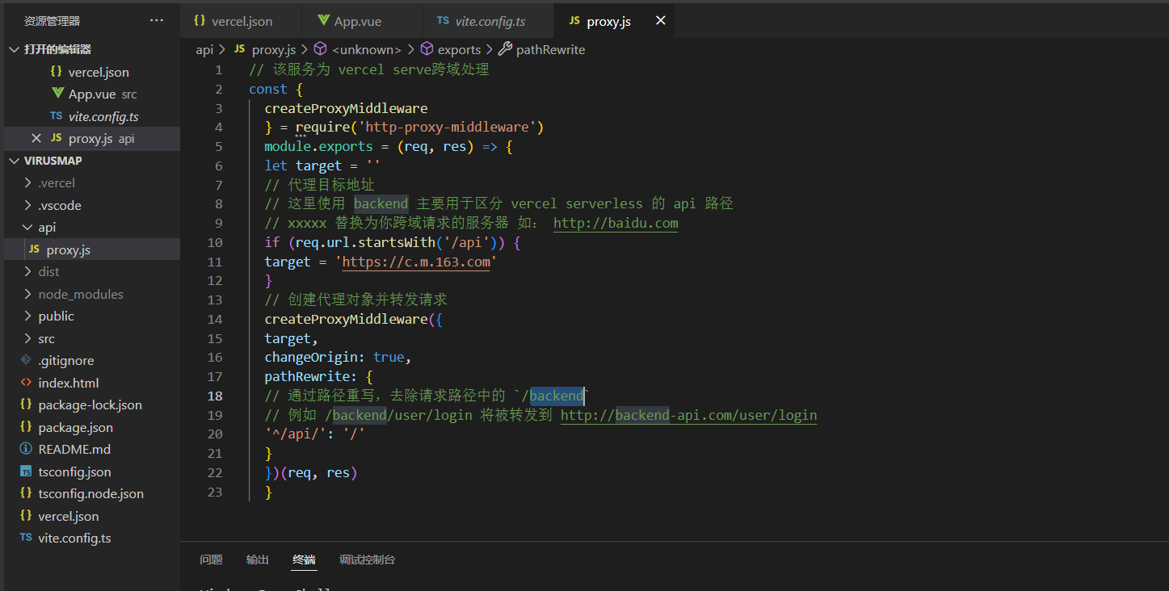Click line number 1 in gutter
This screenshot has height=591, width=1169.
219,69
